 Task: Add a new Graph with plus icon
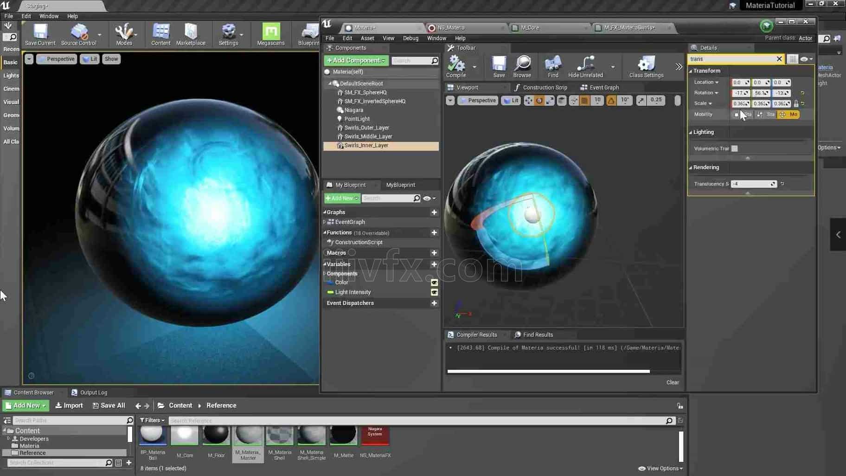pos(434,212)
